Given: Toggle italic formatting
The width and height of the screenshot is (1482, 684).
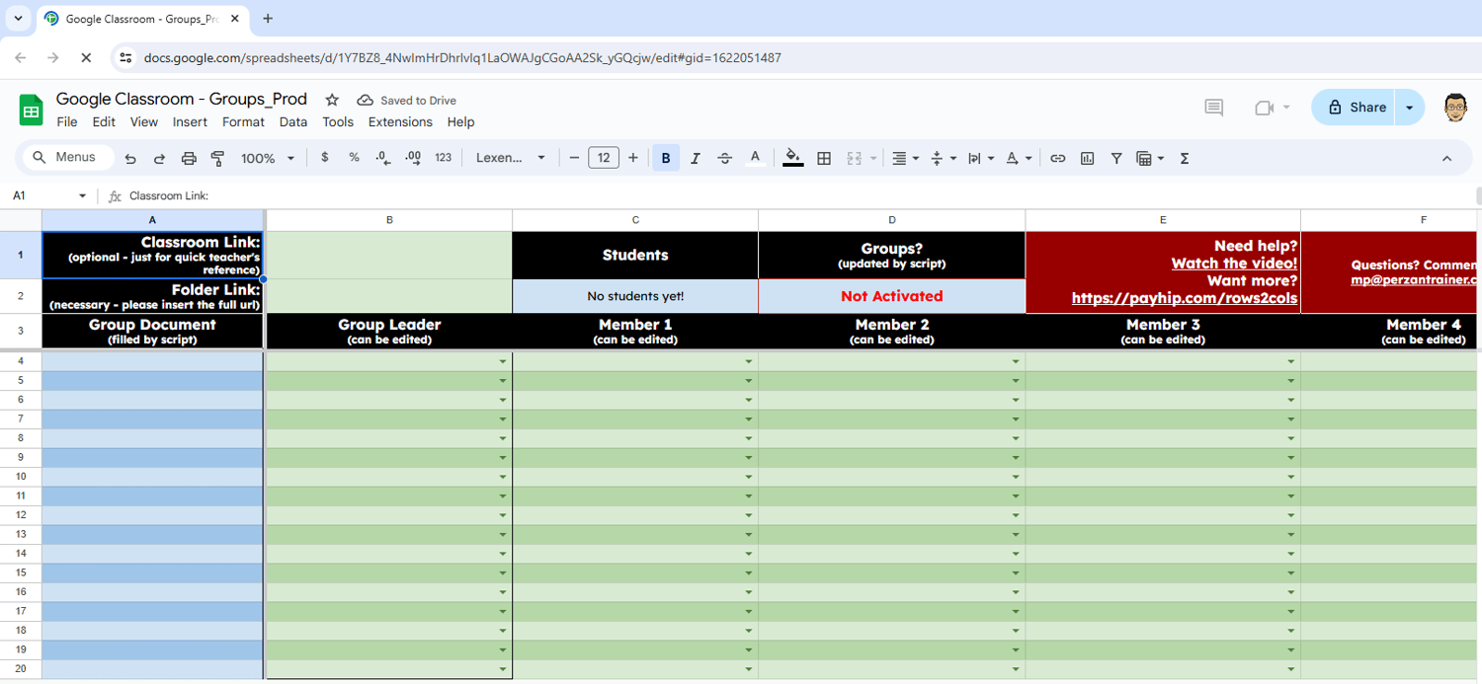Looking at the screenshot, I should coord(696,158).
